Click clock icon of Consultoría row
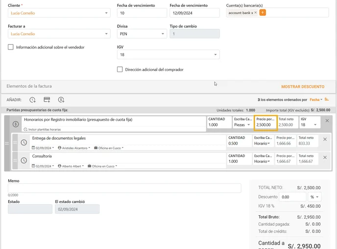Image resolution: width=337 pixels, height=249 pixels. 24,160
